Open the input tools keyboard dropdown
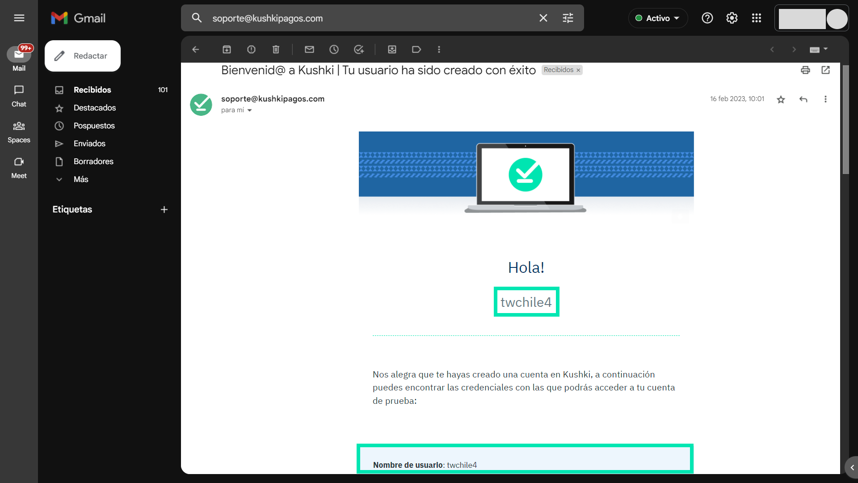Image resolution: width=858 pixels, height=483 pixels. coord(819,50)
